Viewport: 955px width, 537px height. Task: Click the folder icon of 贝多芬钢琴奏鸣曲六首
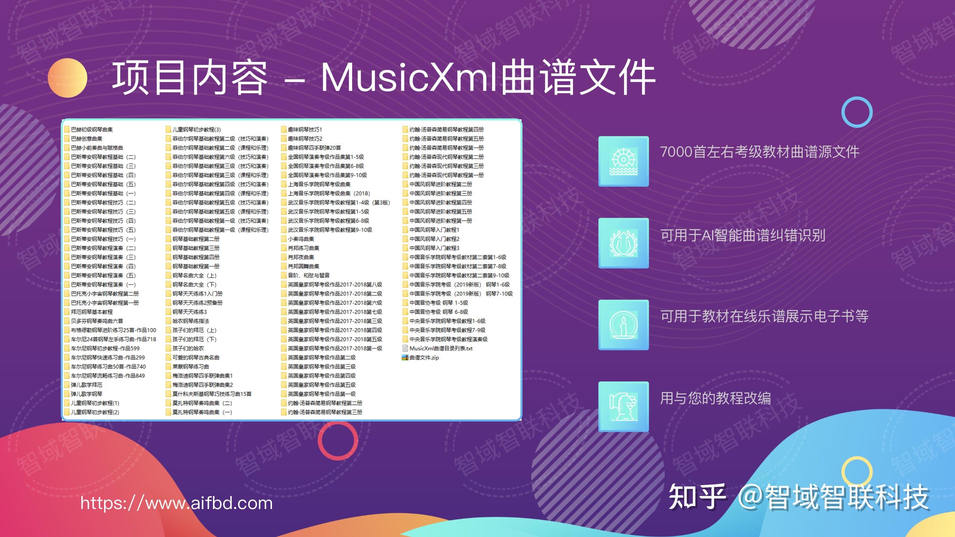coord(67,321)
